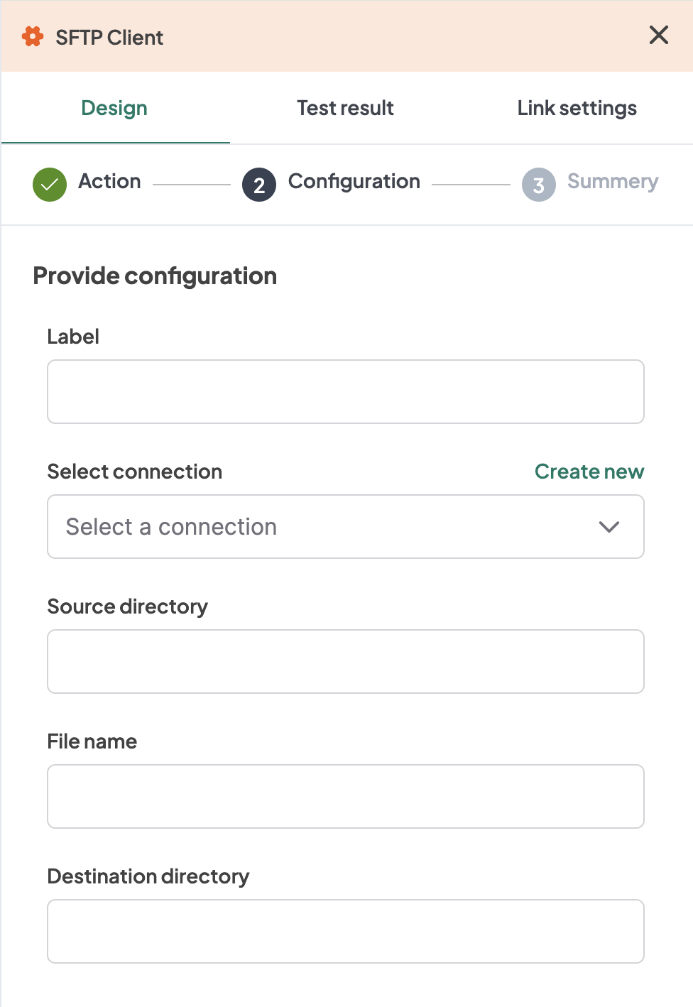
Task: Click the File name text box
Action: pos(345,797)
